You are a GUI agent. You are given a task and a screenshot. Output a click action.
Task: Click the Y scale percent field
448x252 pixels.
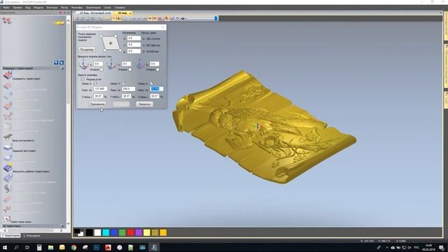(x=126, y=97)
